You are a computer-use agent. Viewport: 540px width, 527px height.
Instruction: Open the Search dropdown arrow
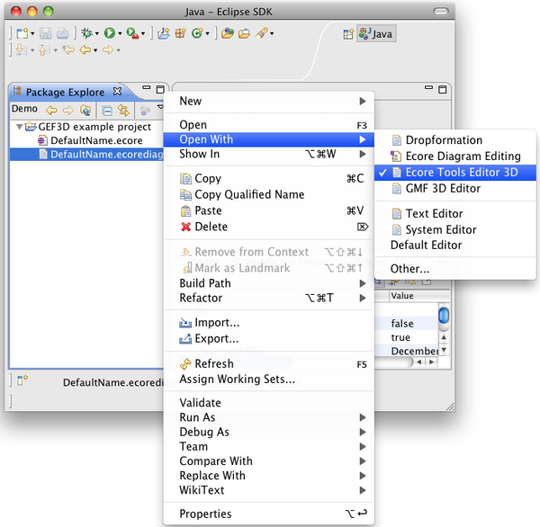[272, 34]
